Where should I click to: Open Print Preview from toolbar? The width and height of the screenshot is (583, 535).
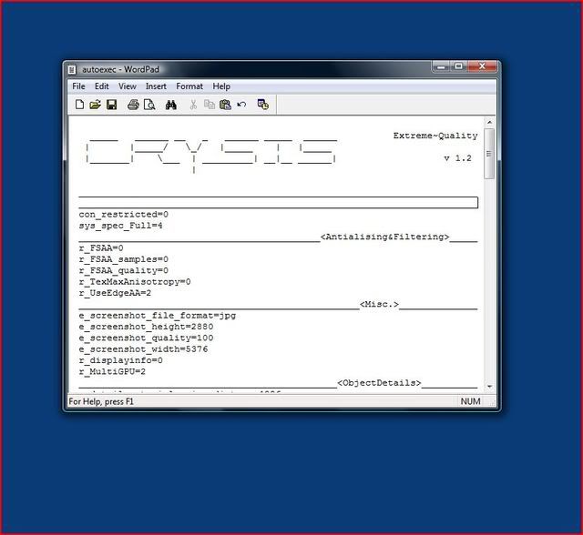point(149,105)
